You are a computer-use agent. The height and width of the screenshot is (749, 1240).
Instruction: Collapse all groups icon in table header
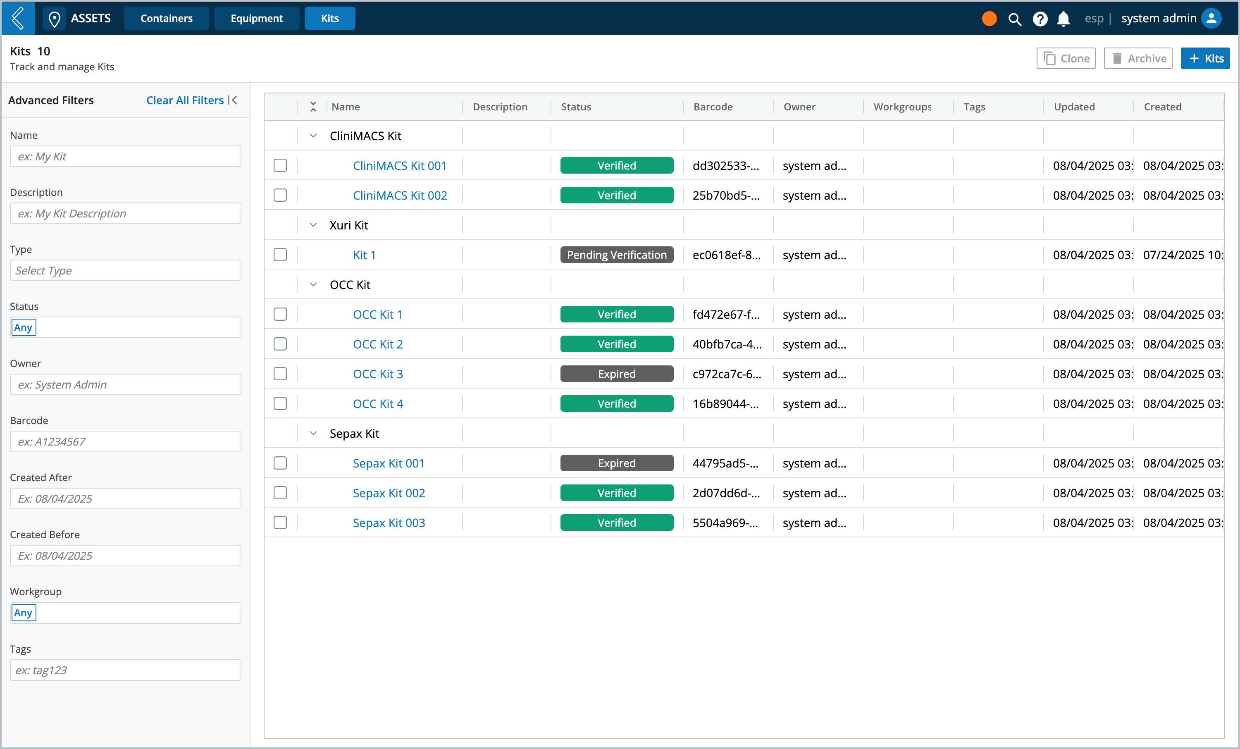313,107
